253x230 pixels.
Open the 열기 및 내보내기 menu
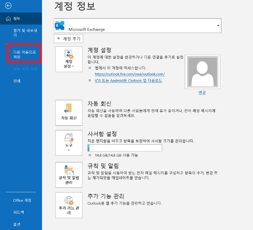25,33
